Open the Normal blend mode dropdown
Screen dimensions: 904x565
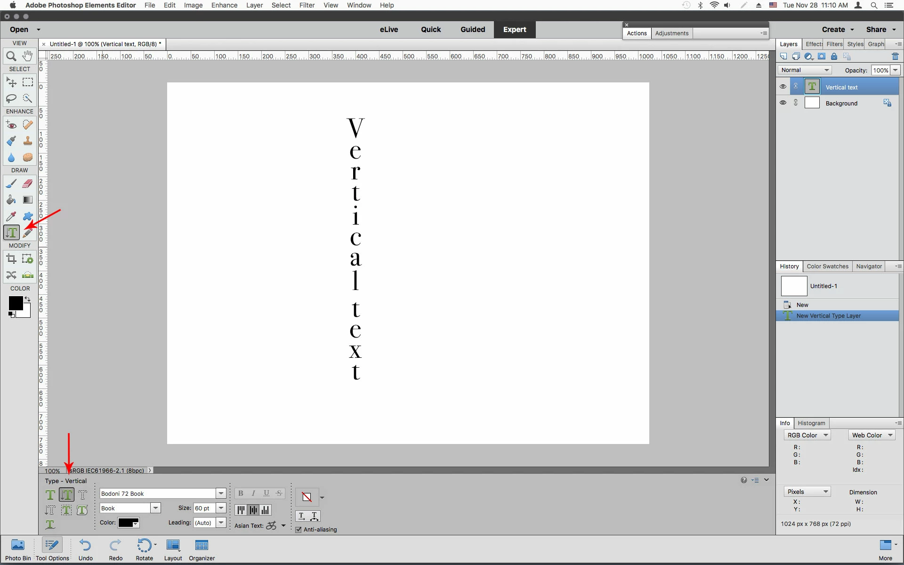(x=805, y=70)
